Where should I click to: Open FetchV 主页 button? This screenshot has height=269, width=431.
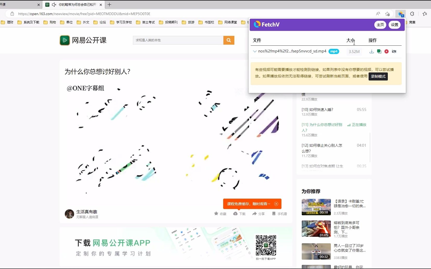click(380, 25)
